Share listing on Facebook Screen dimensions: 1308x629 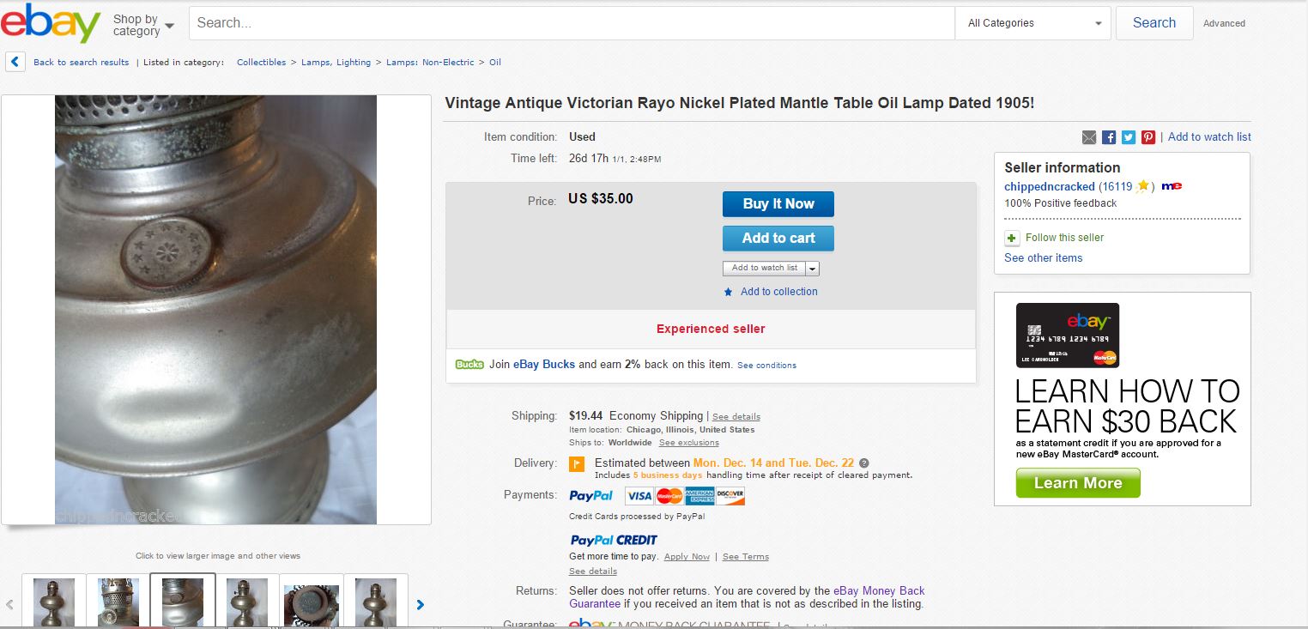point(1109,137)
